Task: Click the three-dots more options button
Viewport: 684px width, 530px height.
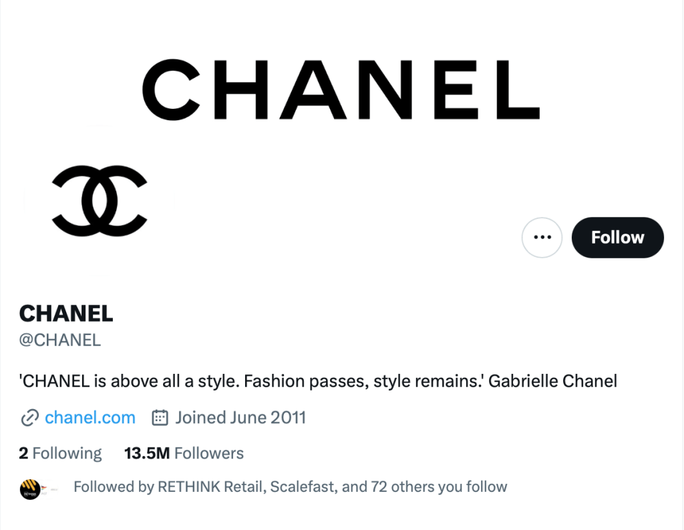Action: pyautogui.click(x=542, y=238)
